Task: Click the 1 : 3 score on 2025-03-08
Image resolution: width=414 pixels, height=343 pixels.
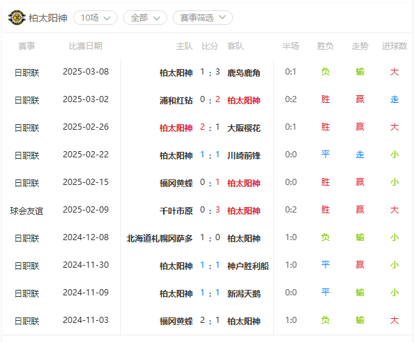Action: pyautogui.click(x=210, y=72)
